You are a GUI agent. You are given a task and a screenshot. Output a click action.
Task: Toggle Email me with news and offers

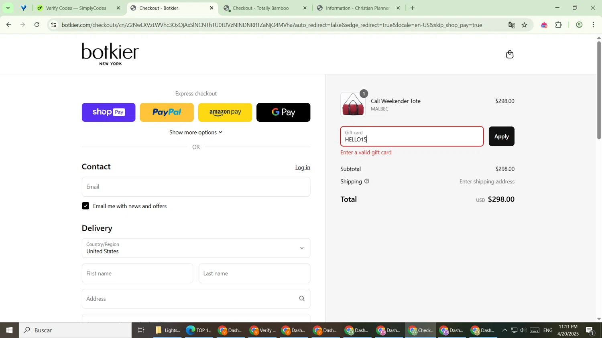pyautogui.click(x=85, y=206)
